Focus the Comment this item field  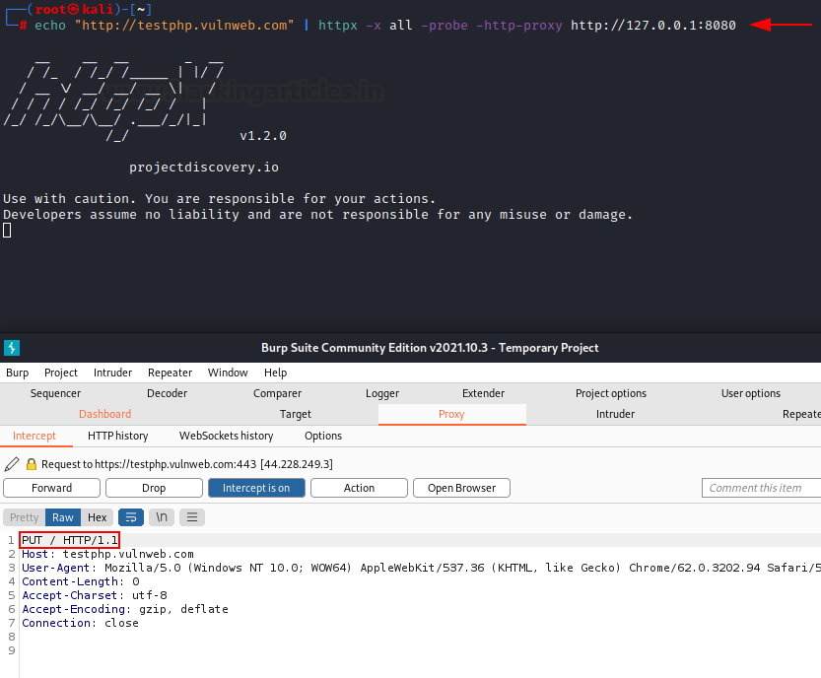[761, 488]
